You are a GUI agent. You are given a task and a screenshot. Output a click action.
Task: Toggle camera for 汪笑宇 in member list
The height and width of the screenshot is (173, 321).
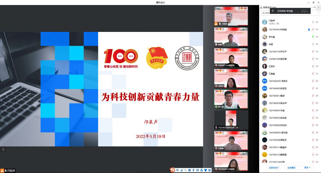pyautogui.click(x=317, y=66)
